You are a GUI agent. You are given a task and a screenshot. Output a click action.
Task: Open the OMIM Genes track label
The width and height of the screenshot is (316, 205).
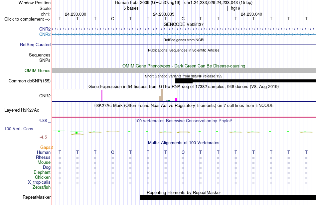coord(37,70)
